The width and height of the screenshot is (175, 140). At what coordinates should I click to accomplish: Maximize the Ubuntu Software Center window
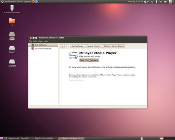point(36,38)
